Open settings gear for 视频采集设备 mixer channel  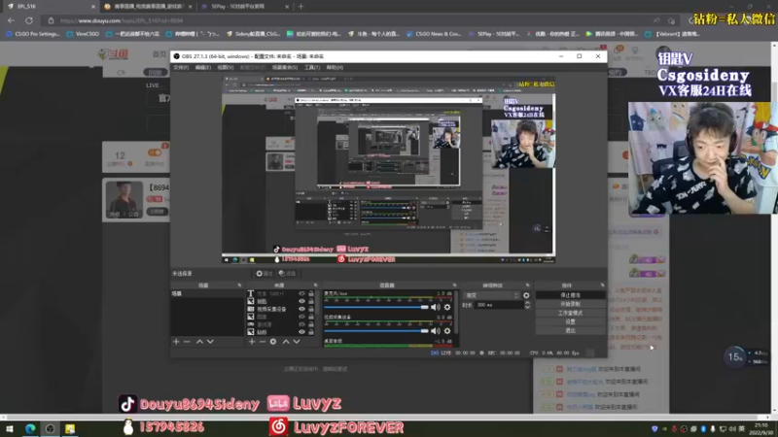click(x=447, y=331)
